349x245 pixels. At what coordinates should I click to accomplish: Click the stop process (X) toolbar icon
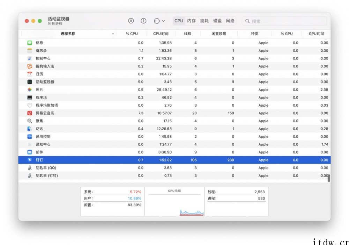pyautogui.click(x=131, y=21)
